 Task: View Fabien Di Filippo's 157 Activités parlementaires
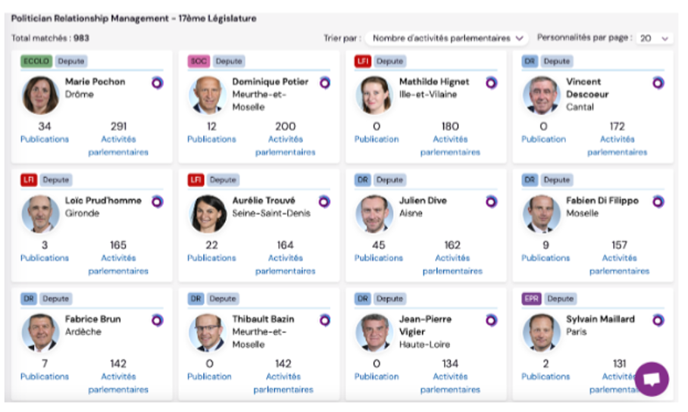click(619, 257)
